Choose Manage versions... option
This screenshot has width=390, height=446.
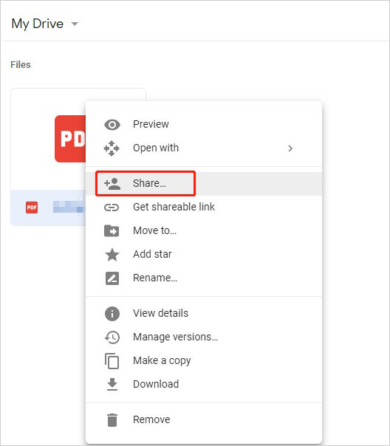[204, 337]
